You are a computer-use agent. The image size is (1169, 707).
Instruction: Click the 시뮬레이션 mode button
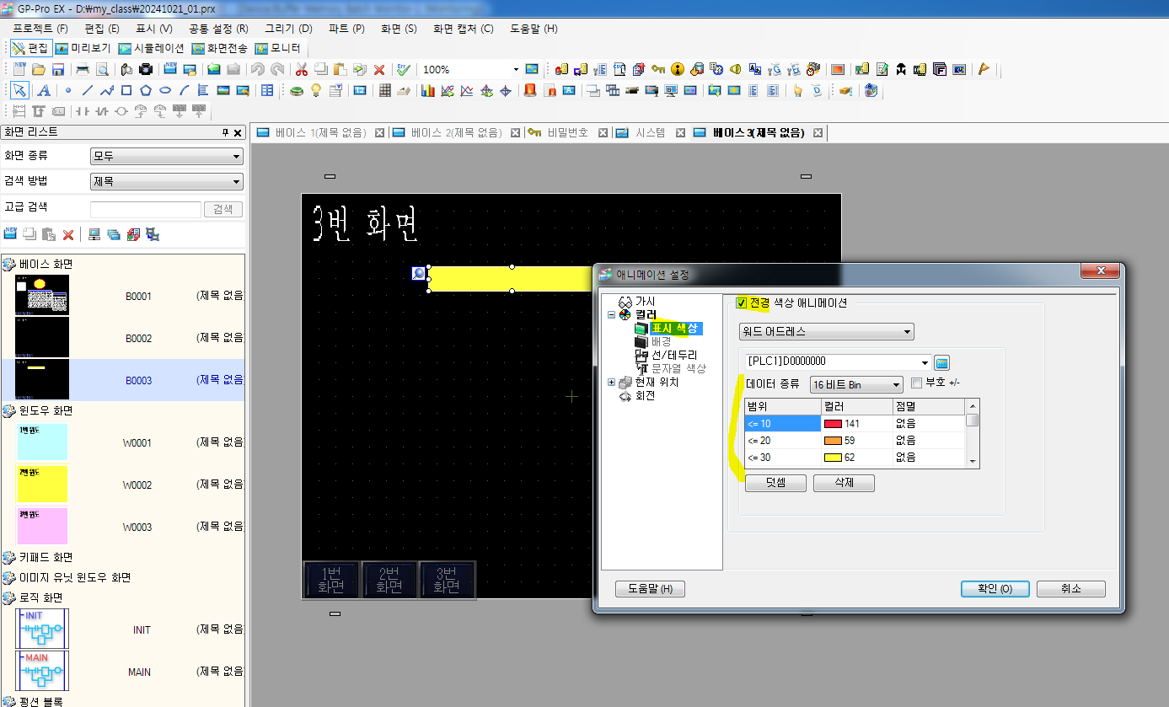(152, 48)
